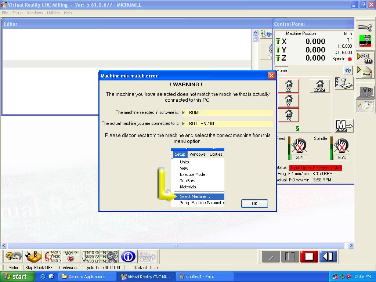Image resolution: width=376 pixels, height=282 pixels.
Task: Click Skip Block OFF in status bar
Action: pyautogui.click(x=39, y=267)
